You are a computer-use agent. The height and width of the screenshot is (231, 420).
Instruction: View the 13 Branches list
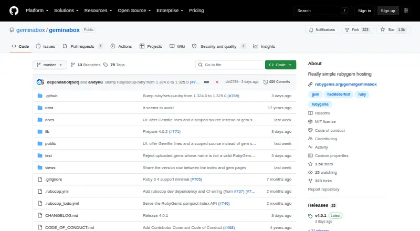click(x=86, y=65)
